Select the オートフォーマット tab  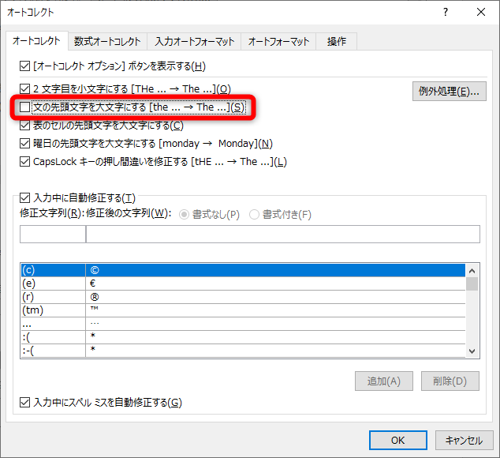point(278,42)
